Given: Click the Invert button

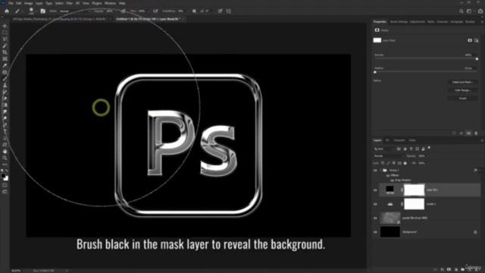Looking at the screenshot, I should click(x=462, y=98).
